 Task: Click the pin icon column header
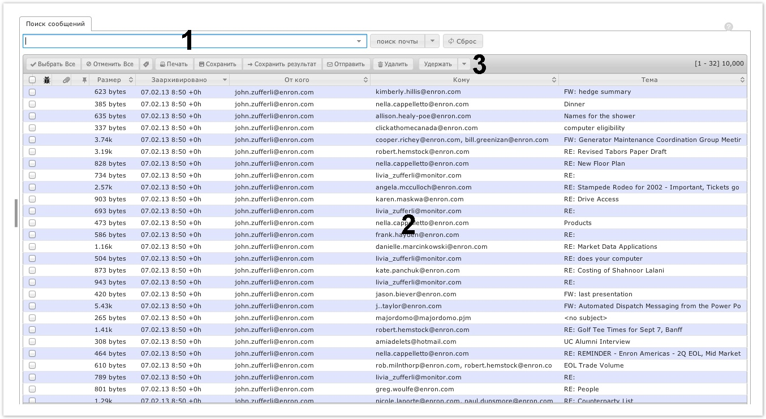[84, 80]
